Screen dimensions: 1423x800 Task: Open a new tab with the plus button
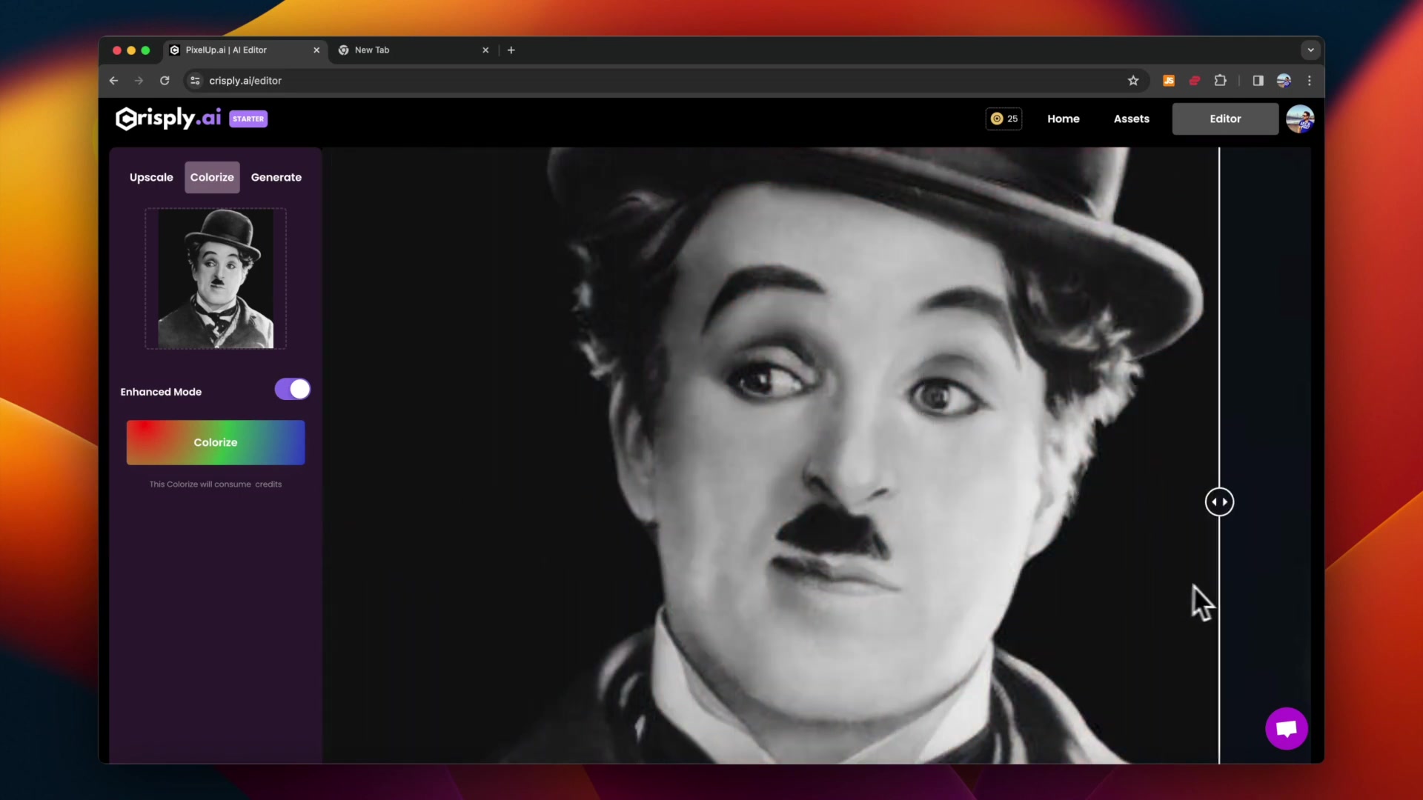tap(511, 50)
